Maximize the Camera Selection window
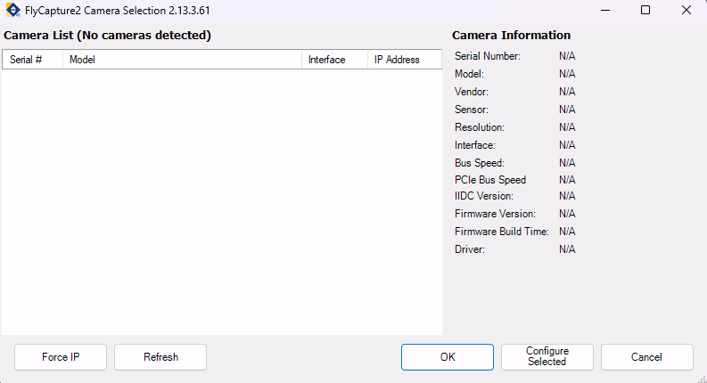The width and height of the screenshot is (707, 383). click(645, 11)
